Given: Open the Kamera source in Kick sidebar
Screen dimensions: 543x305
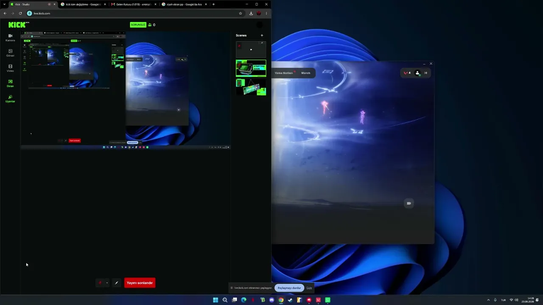Looking at the screenshot, I should [10, 38].
